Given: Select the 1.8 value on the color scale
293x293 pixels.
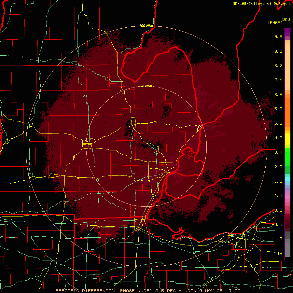Looking at the screenshot, I should pyautogui.click(x=278, y=181).
